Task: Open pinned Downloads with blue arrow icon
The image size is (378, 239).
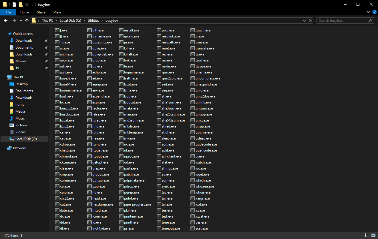Action: coord(24,41)
